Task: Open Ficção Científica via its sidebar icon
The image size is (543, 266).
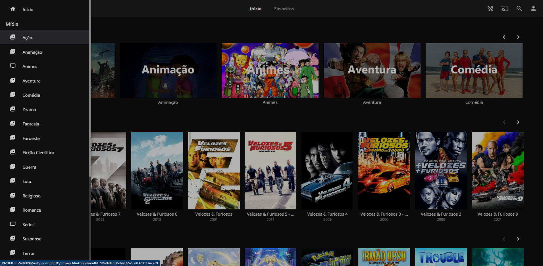Action: pyautogui.click(x=13, y=152)
